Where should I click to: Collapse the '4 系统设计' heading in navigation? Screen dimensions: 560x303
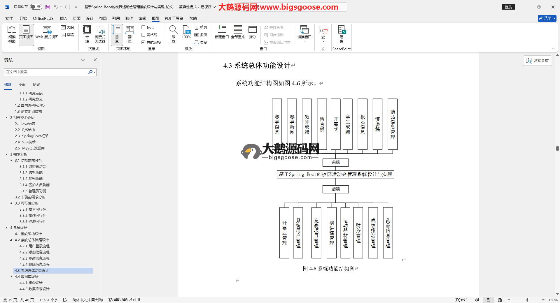coord(6,228)
